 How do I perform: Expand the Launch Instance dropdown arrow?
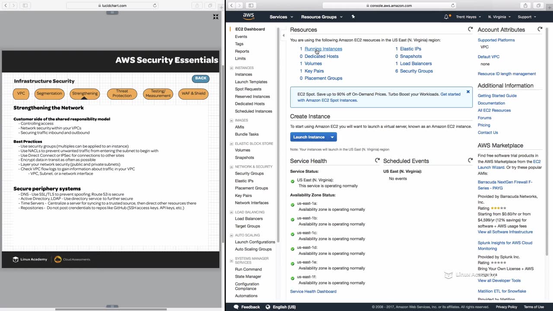click(332, 137)
